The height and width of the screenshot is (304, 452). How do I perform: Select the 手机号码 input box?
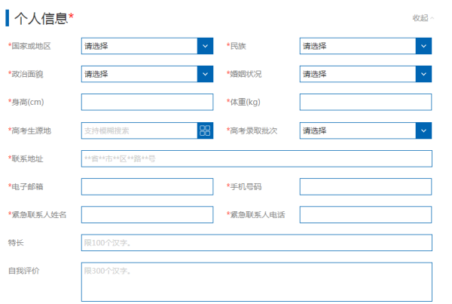coord(365,186)
